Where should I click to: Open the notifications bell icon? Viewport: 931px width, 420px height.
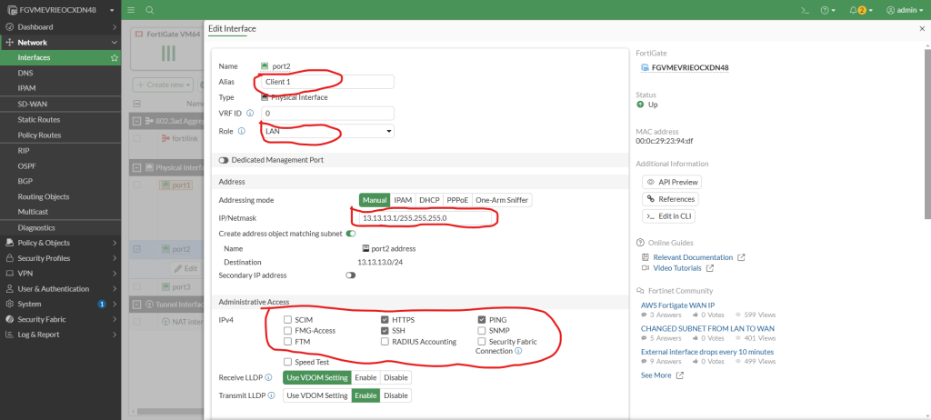point(852,10)
